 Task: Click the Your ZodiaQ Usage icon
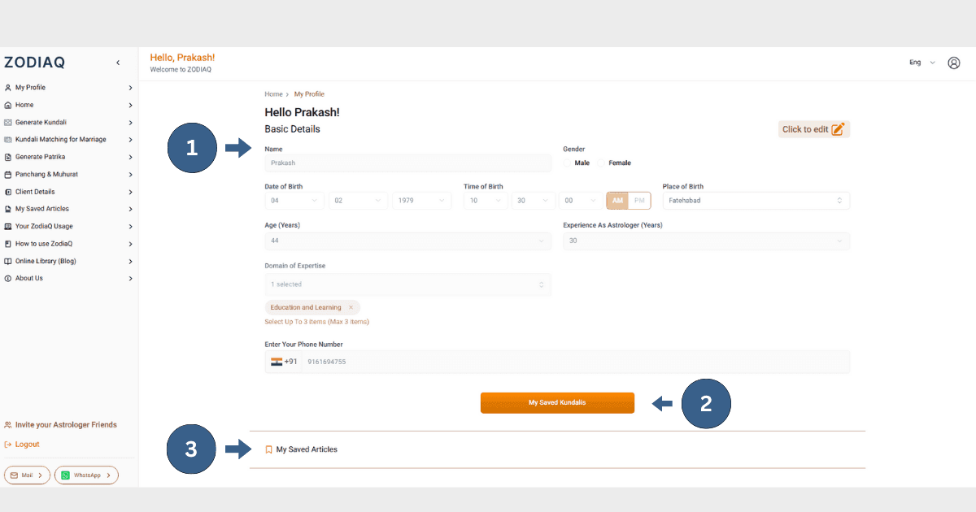coord(7,227)
